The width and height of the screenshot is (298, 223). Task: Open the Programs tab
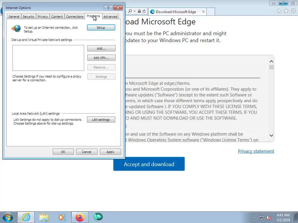pos(93,16)
